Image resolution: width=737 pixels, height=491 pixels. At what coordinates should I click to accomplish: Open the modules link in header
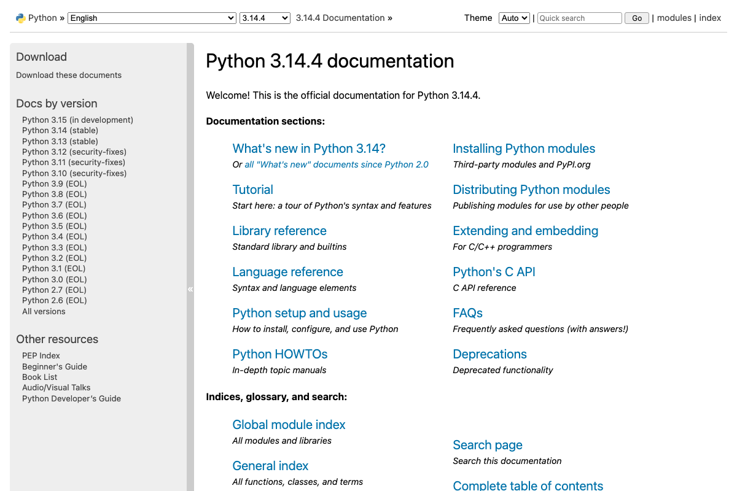pyautogui.click(x=674, y=18)
